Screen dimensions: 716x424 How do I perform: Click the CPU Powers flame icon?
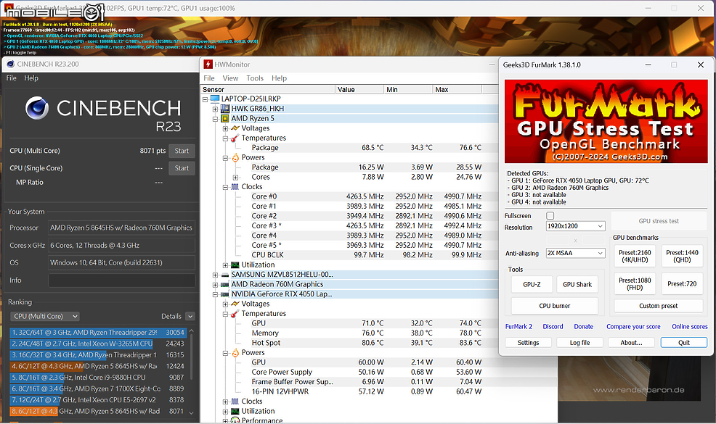point(235,157)
